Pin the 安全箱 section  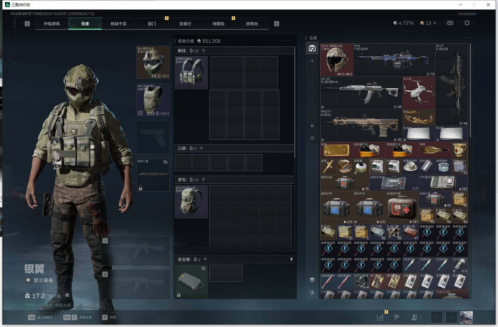click(291, 260)
